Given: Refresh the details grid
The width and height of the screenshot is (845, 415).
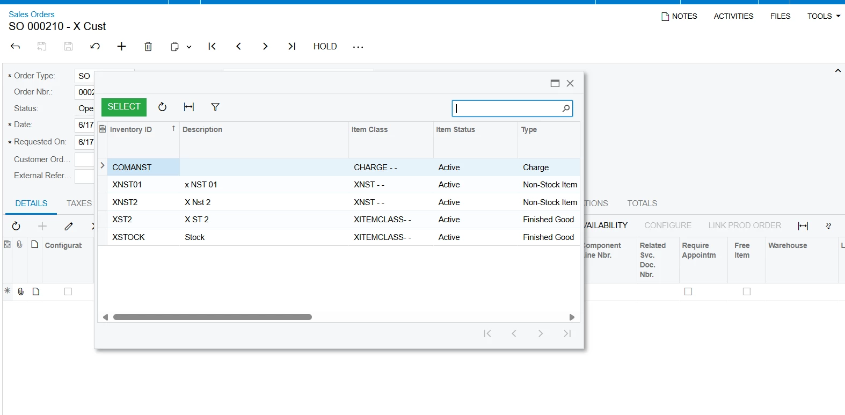Looking at the screenshot, I should point(16,226).
